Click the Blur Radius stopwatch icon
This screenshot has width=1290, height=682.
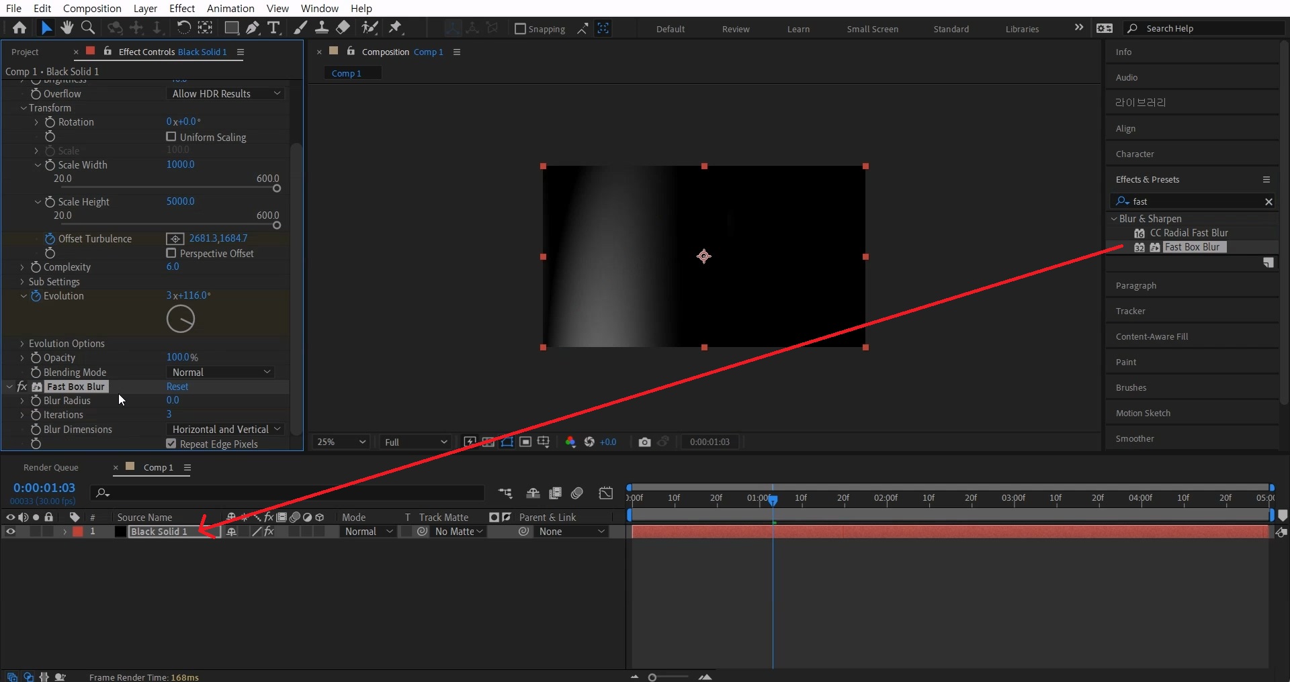[x=36, y=401]
